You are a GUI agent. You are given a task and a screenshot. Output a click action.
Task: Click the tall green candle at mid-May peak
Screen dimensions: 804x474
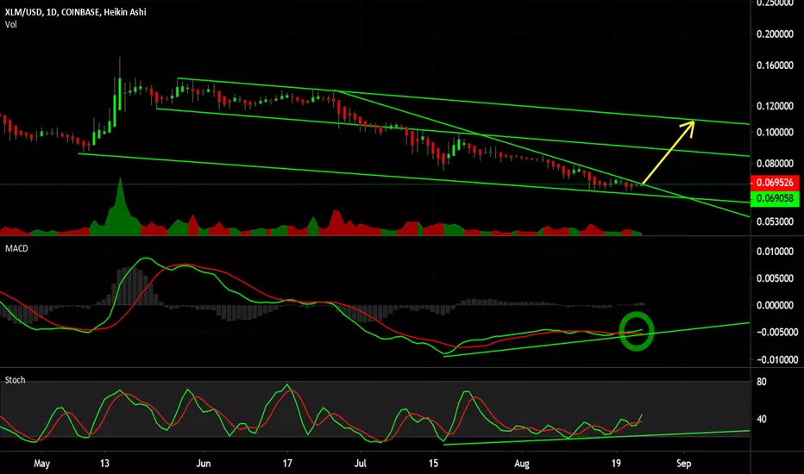119,93
